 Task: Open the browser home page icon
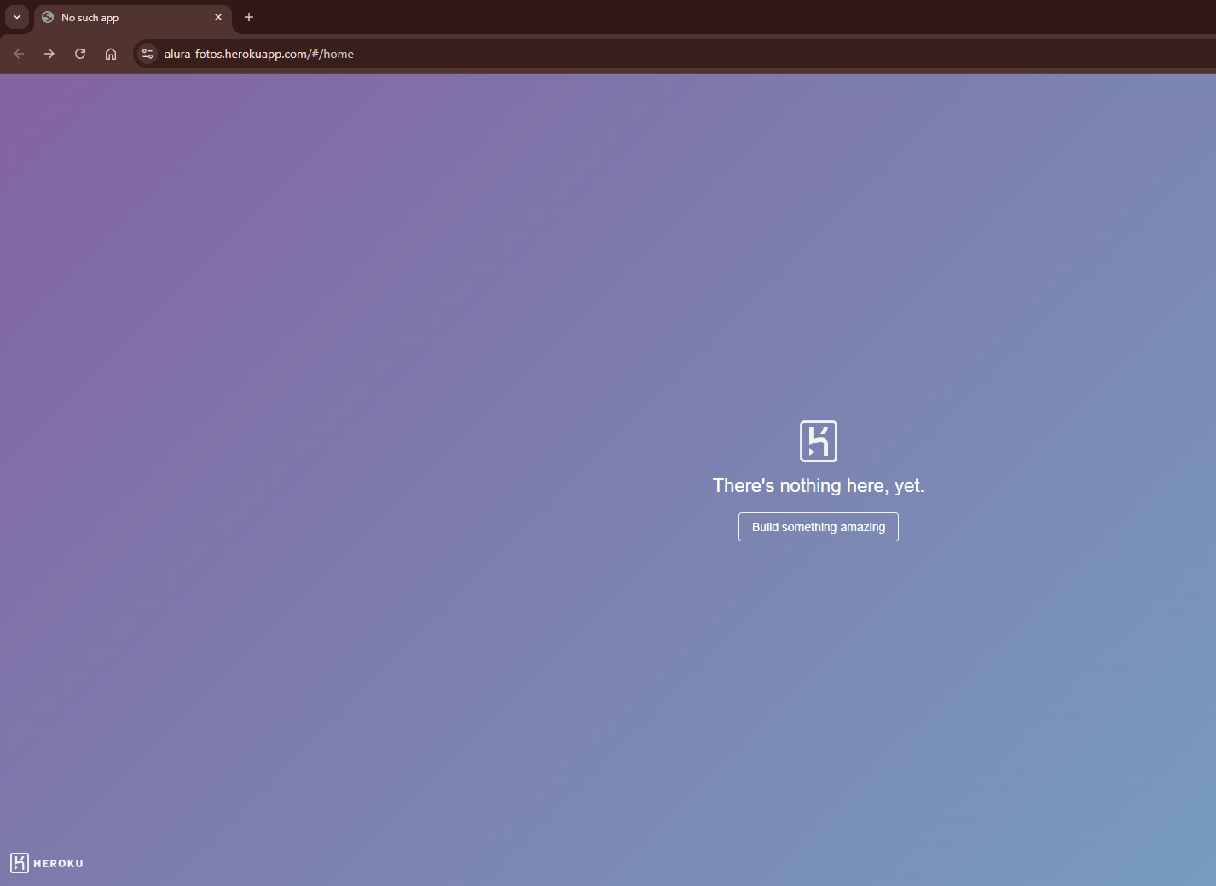pyautogui.click(x=111, y=54)
